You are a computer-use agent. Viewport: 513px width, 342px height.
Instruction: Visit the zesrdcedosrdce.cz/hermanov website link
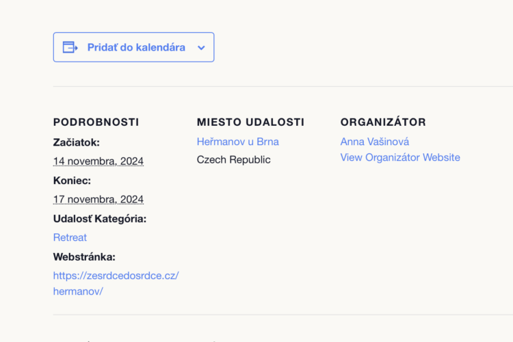pyautogui.click(x=116, y=283)
